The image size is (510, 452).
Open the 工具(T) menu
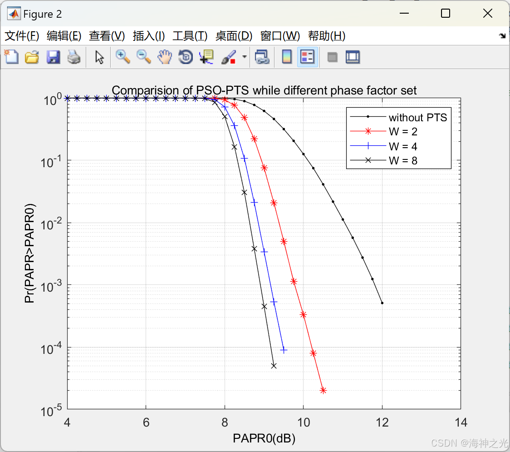point(190,36)
